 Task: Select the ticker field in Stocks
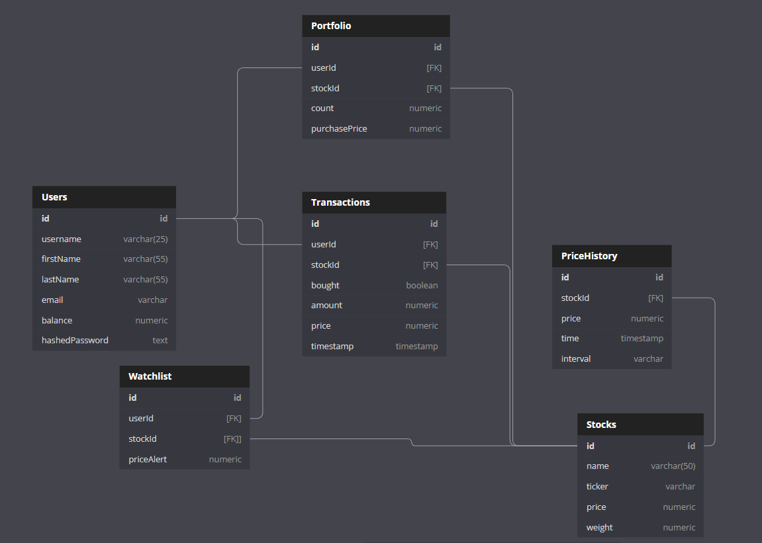[640, 486]
